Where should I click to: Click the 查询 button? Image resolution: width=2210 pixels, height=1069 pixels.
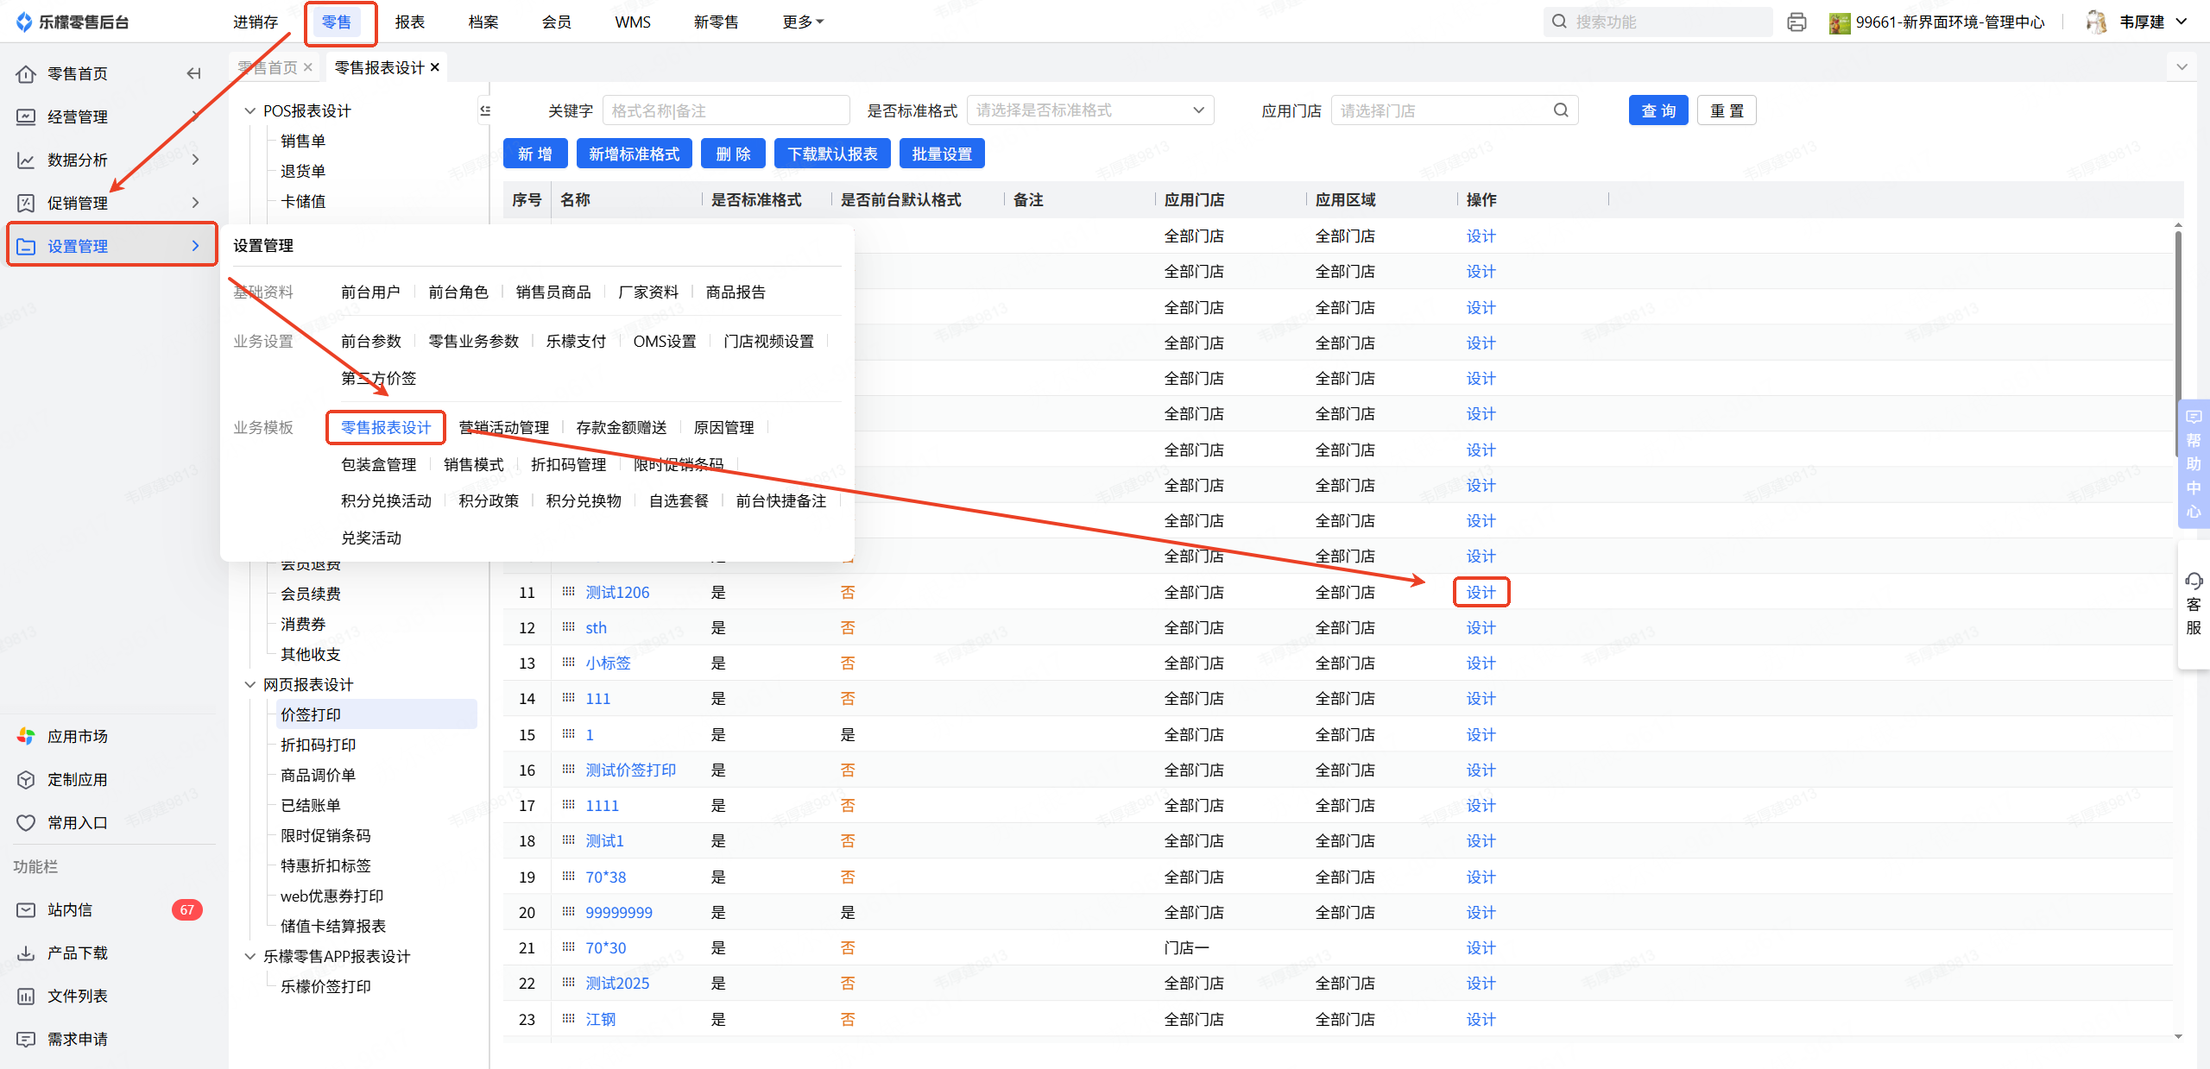(x=1657, y=110)
